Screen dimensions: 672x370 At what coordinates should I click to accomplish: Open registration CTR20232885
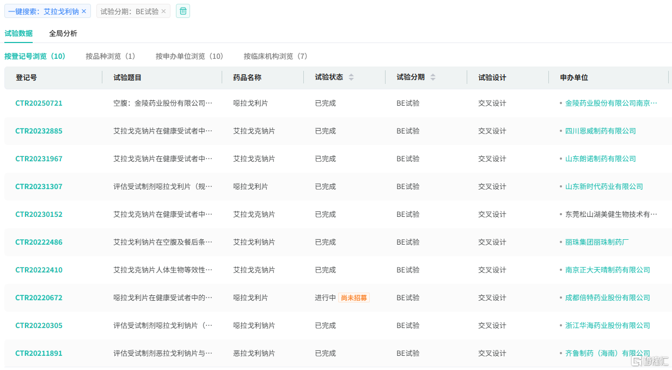point(39,131)
